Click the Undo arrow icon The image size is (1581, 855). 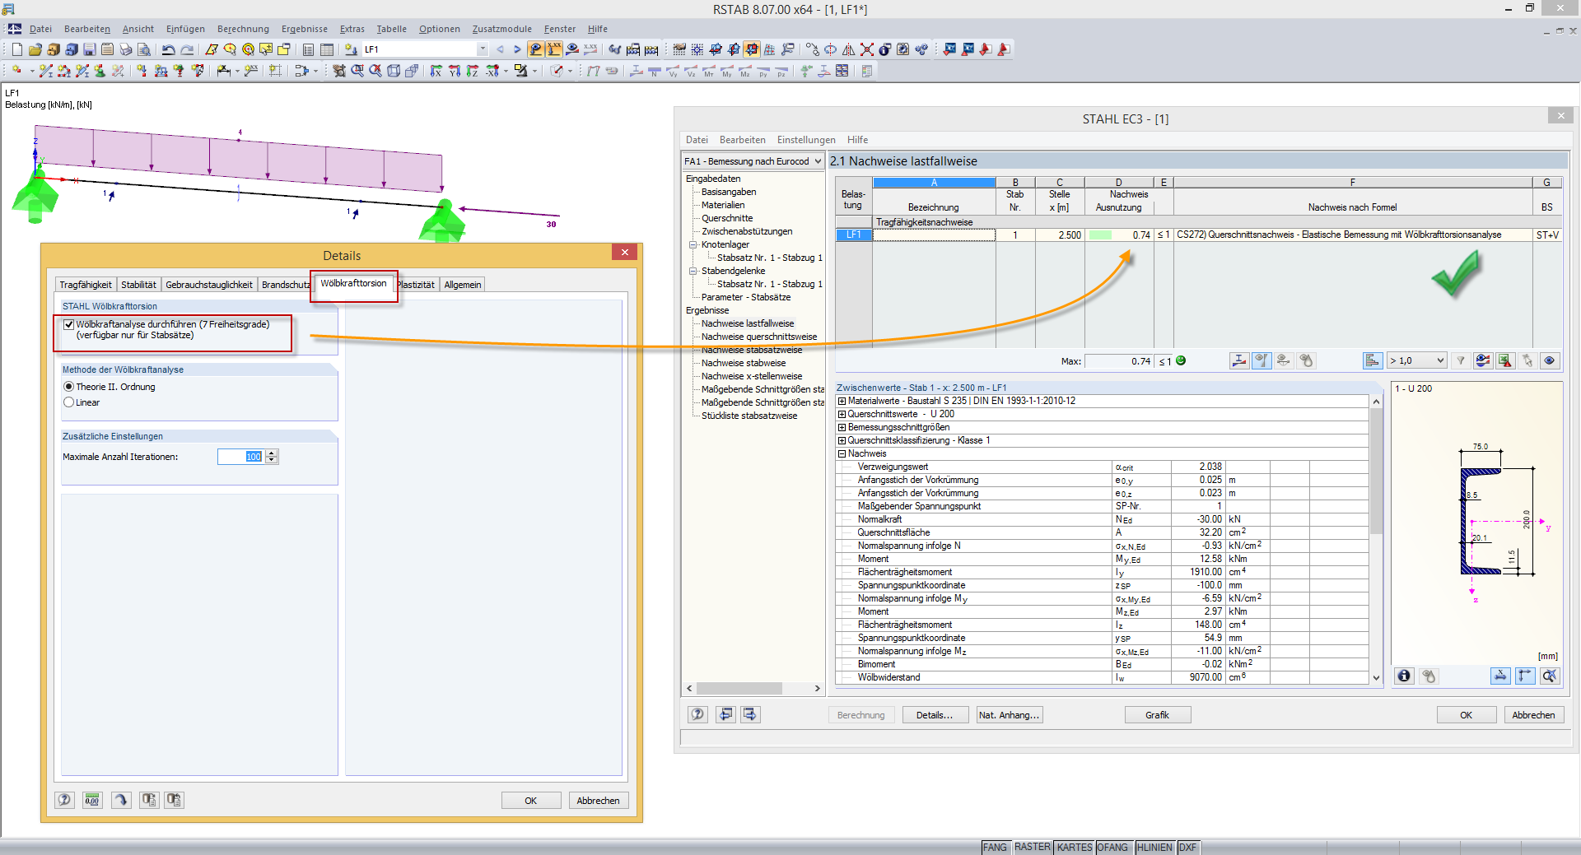click(x=169, y=49)
